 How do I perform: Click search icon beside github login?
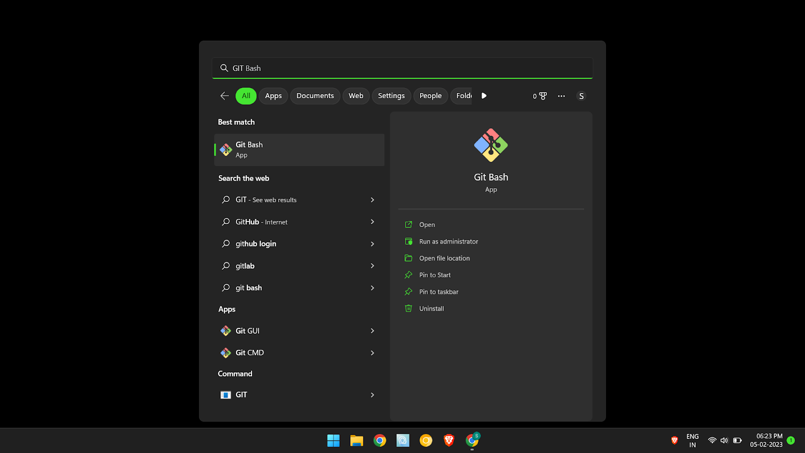point(226,244)
